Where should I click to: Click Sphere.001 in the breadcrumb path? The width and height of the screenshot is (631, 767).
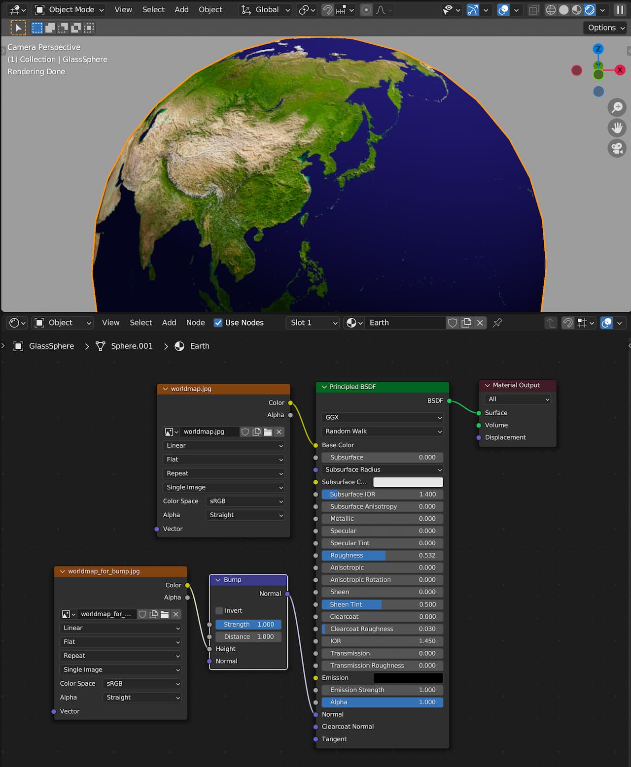[132, 346]
